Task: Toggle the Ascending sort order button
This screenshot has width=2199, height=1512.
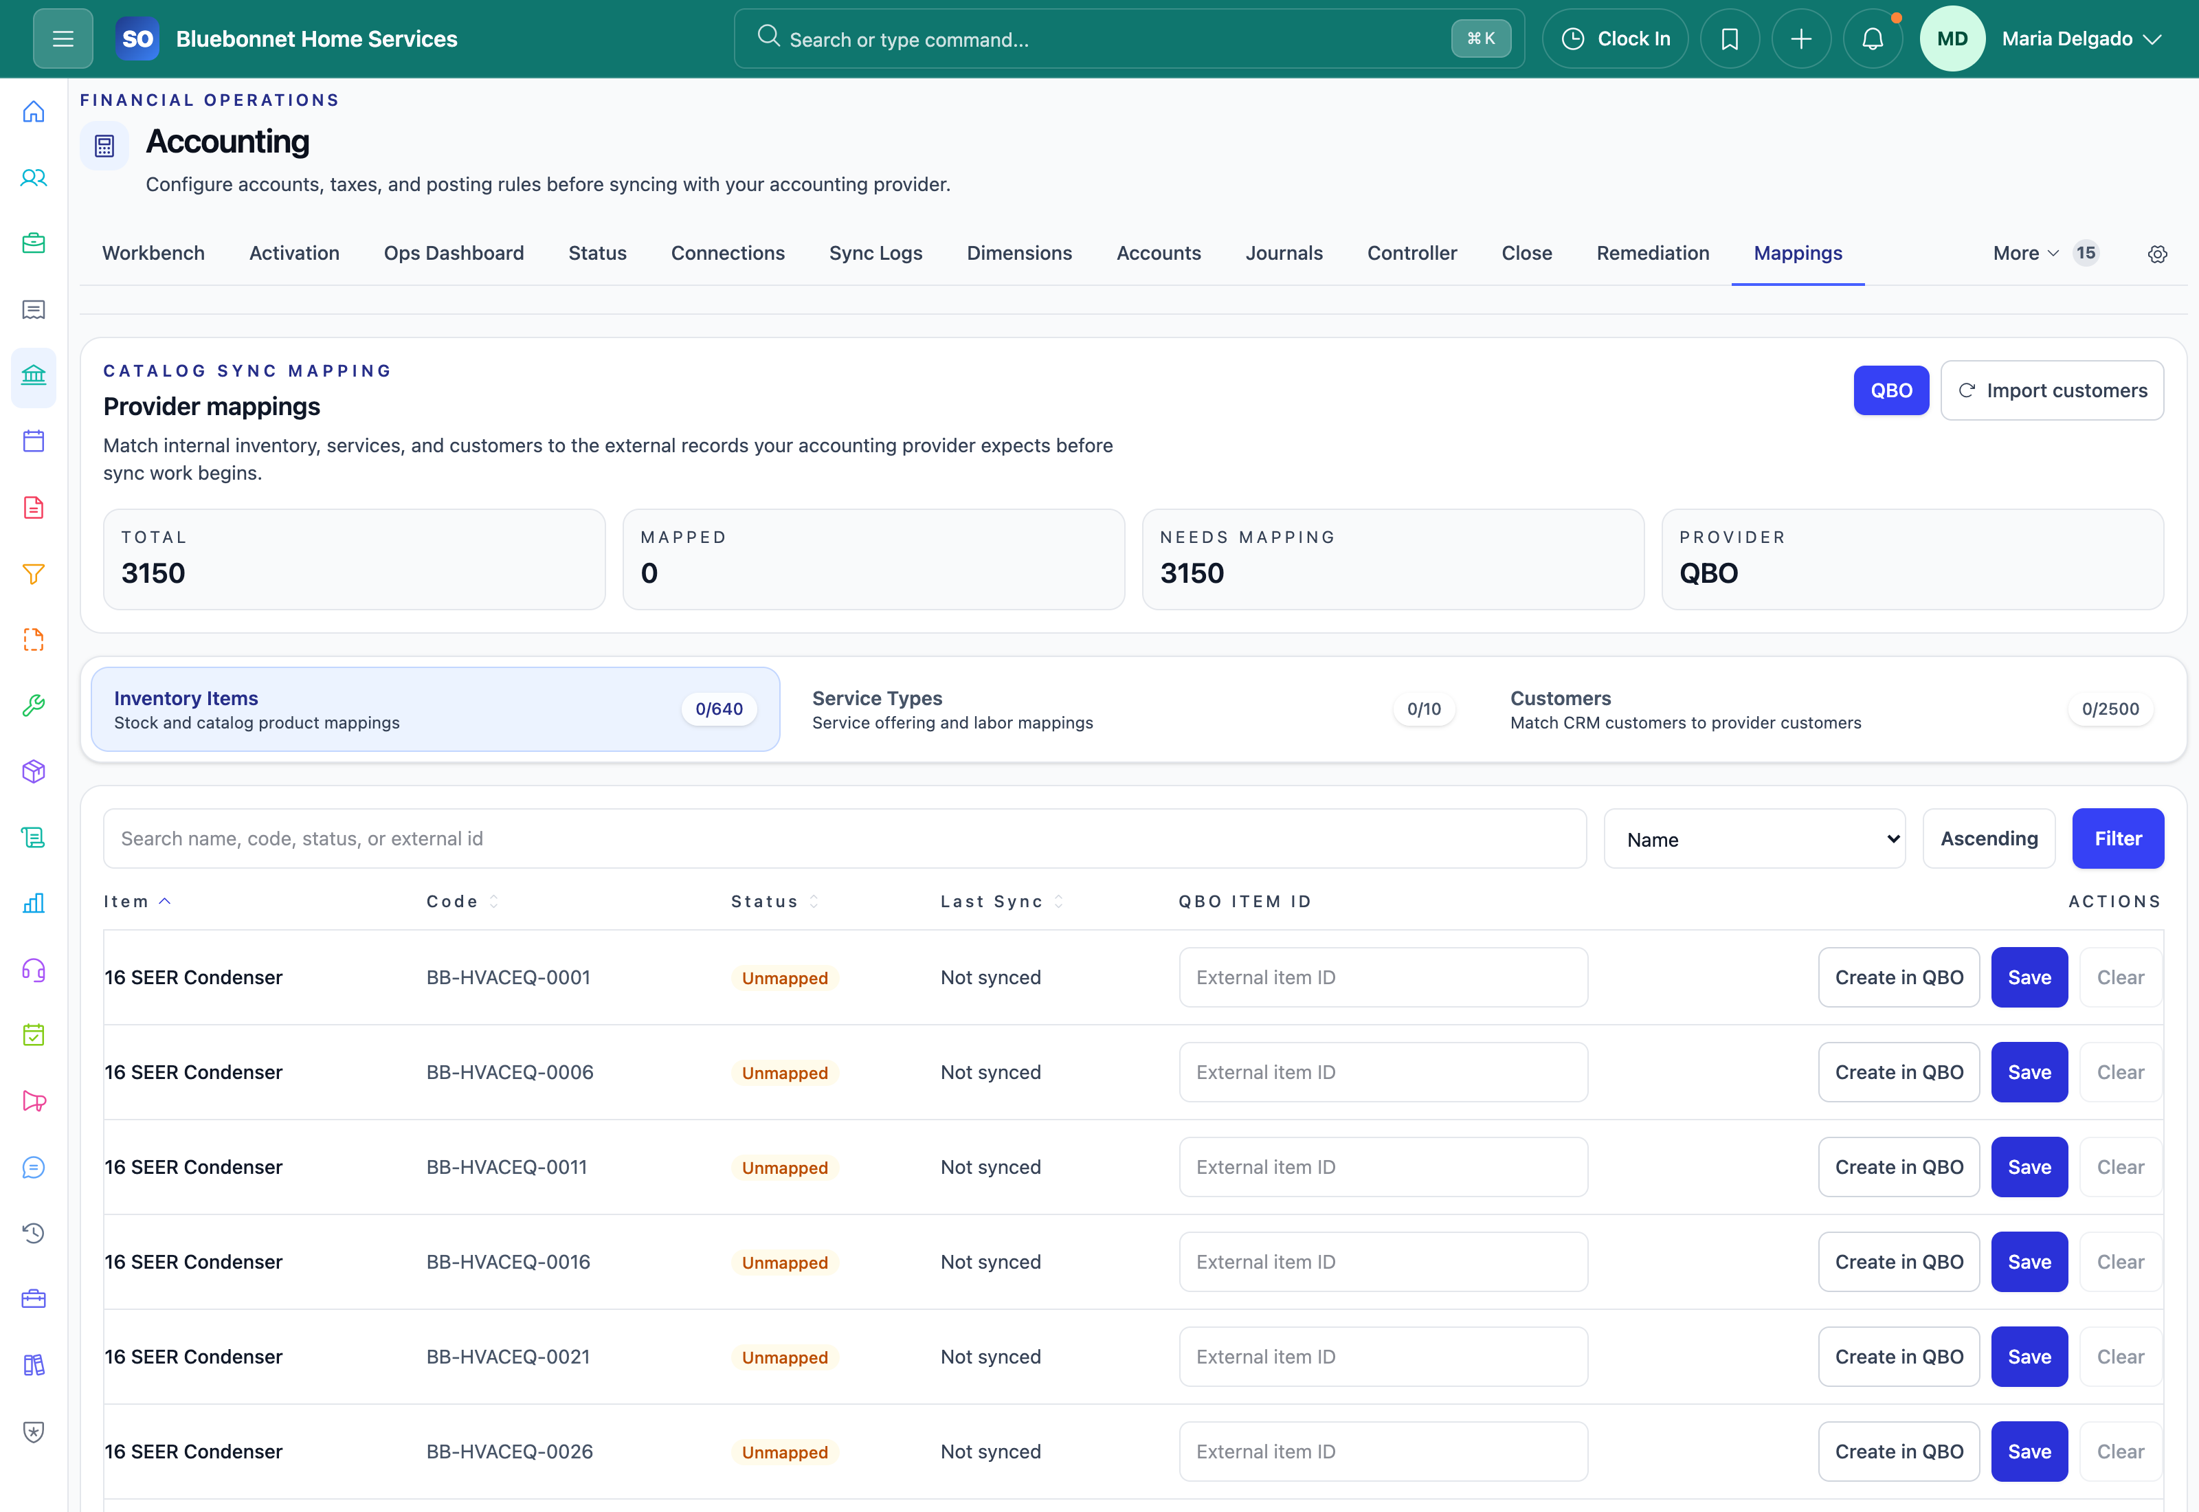Action: (1989, 838)
